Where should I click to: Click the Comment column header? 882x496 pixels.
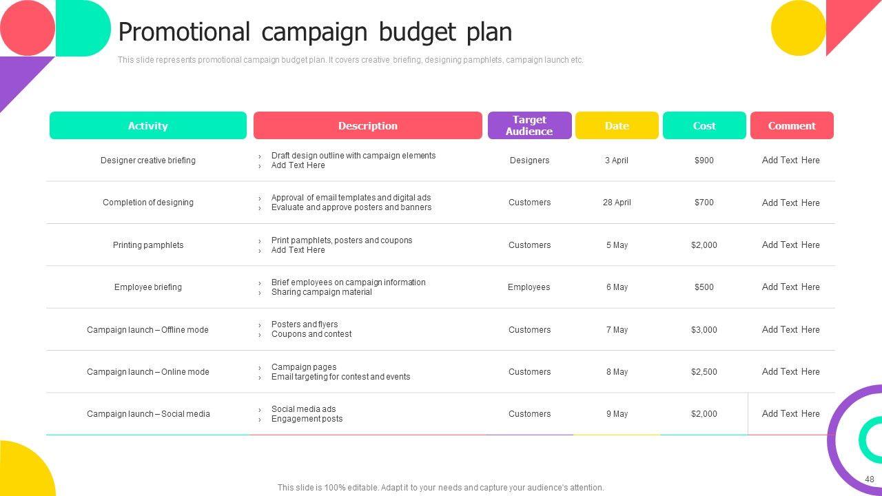pos(792,125)
